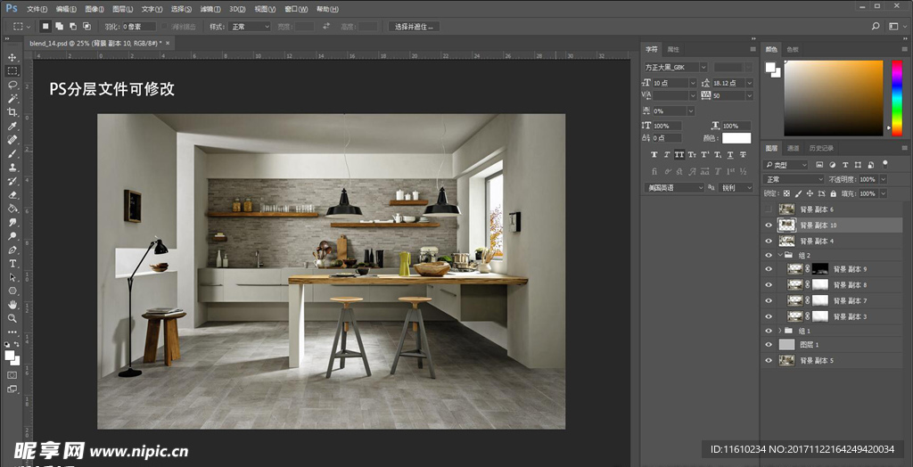Click the 选择并遮住 button
Screen dimensions: 913x467
[413, 27]
